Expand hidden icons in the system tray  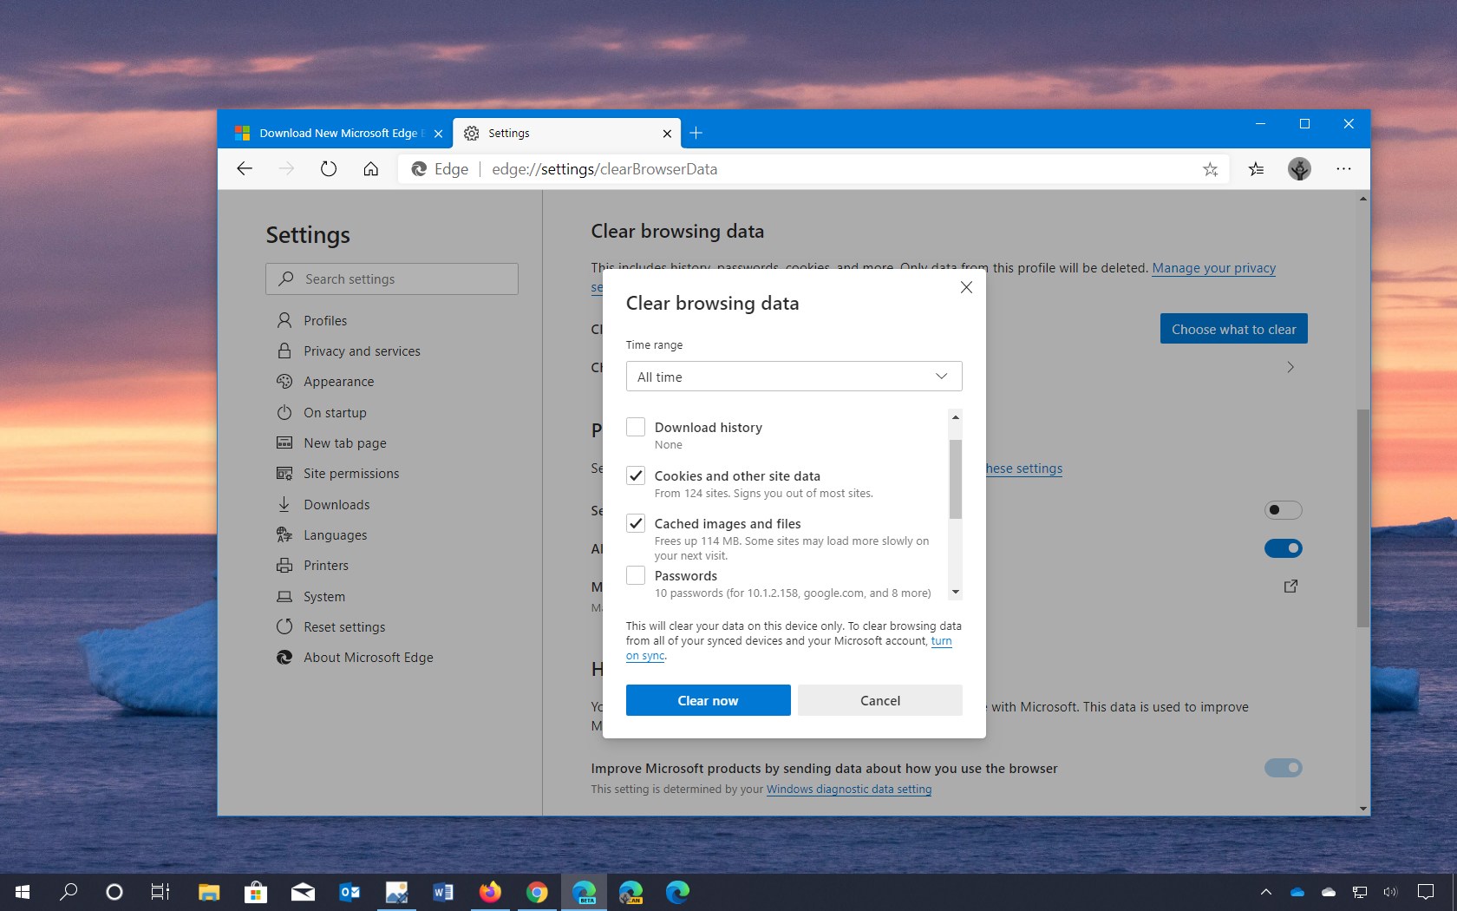(1265, 892)
